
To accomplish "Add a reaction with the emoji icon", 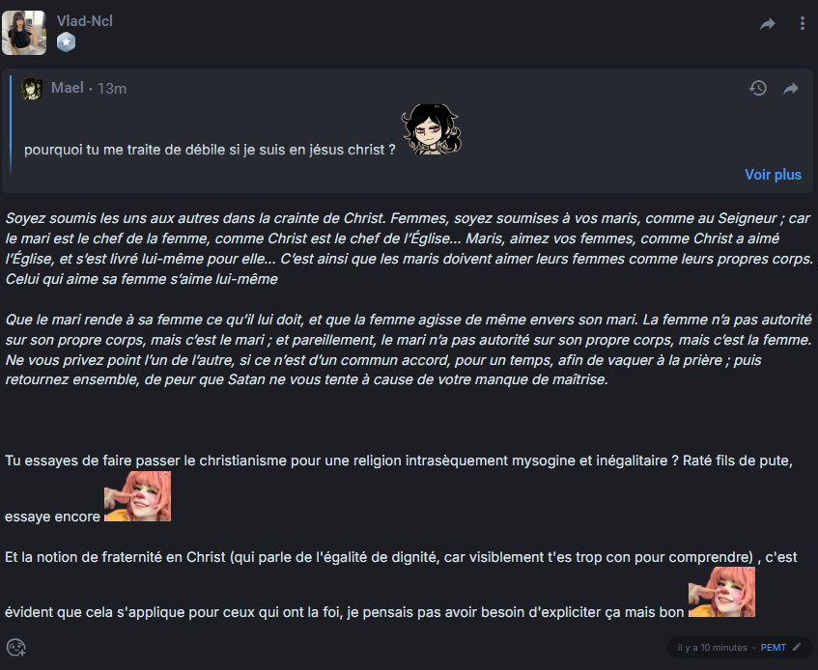I will click(x=15, y=647).
